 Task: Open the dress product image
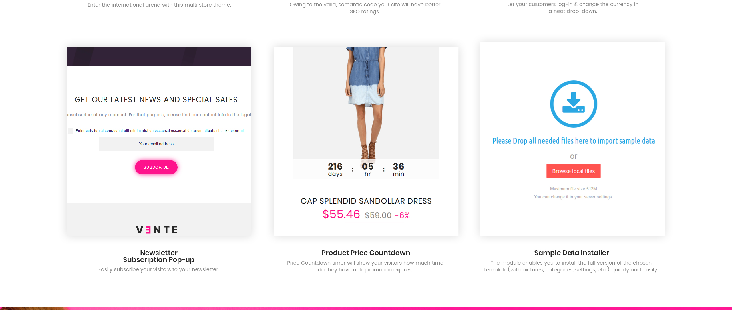[366, 103]
